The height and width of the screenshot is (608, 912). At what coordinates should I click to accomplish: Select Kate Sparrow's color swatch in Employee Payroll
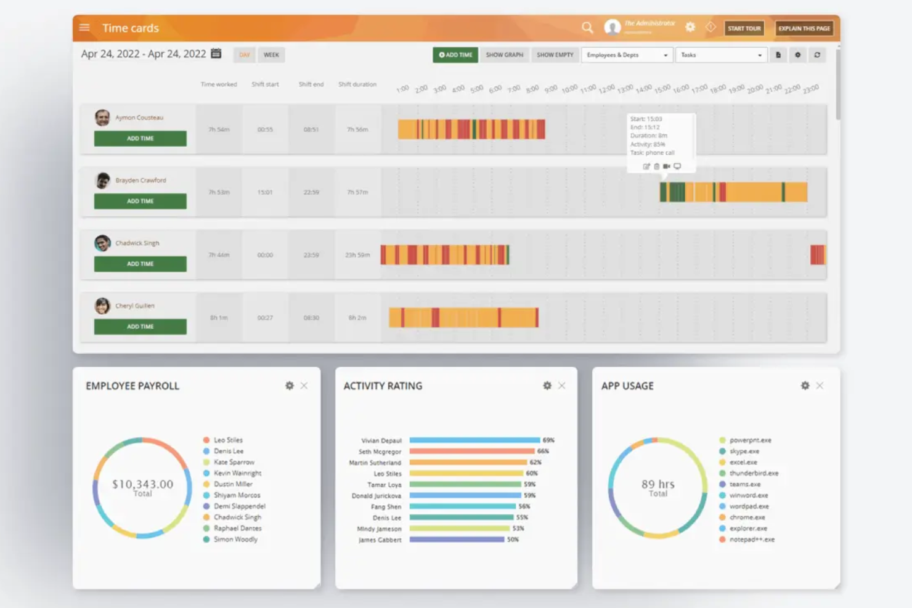205,462
